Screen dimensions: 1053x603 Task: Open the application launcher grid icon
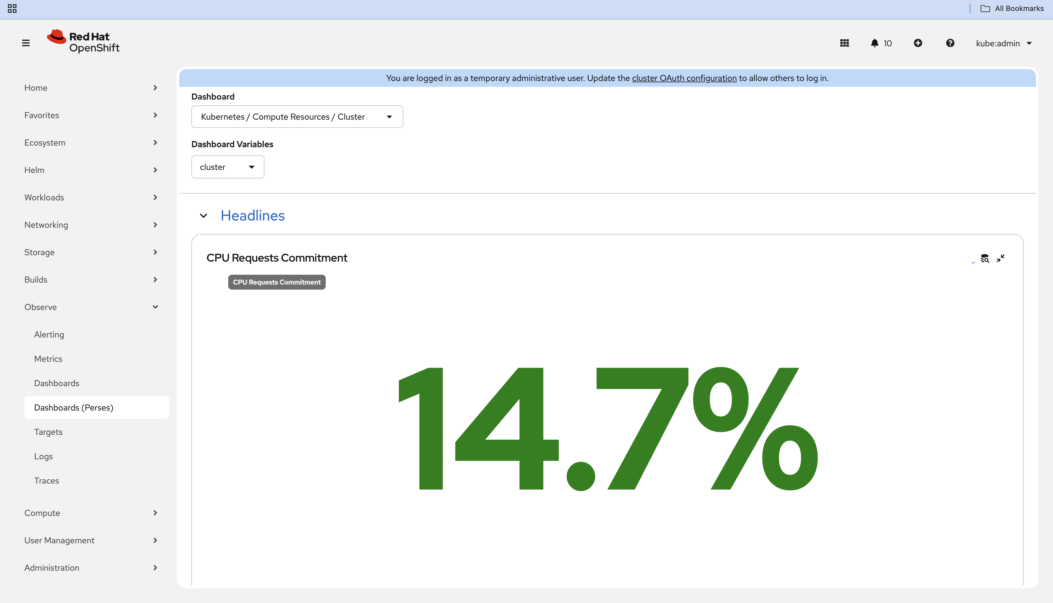point(844,43)
